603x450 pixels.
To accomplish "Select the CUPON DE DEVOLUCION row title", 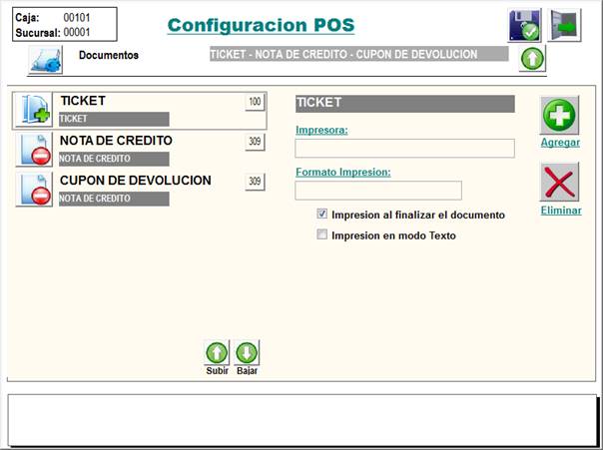I will click(x=136, y=181).
